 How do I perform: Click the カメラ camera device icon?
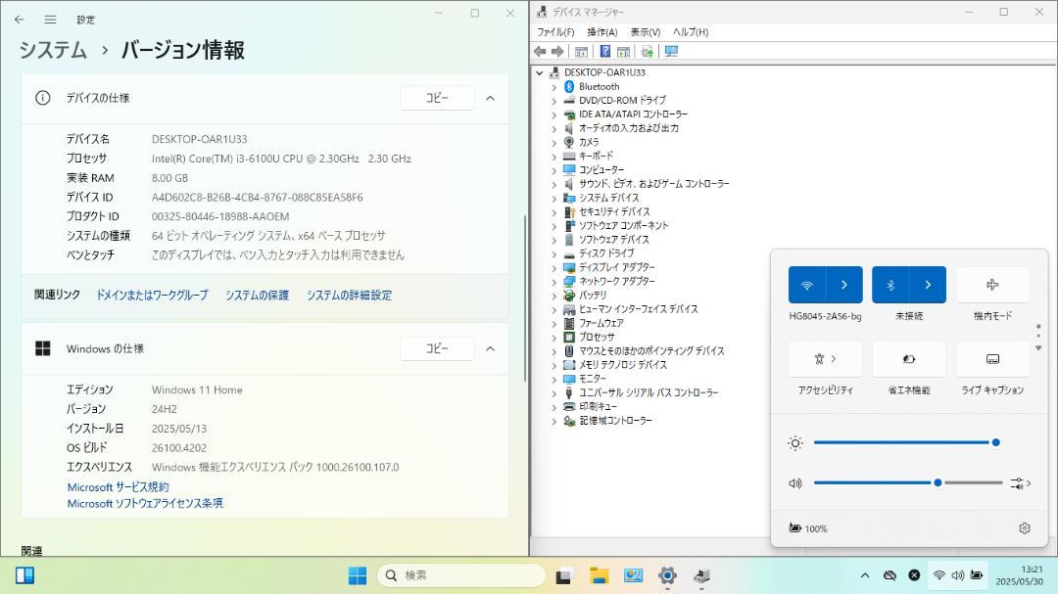tap(569, 142)
